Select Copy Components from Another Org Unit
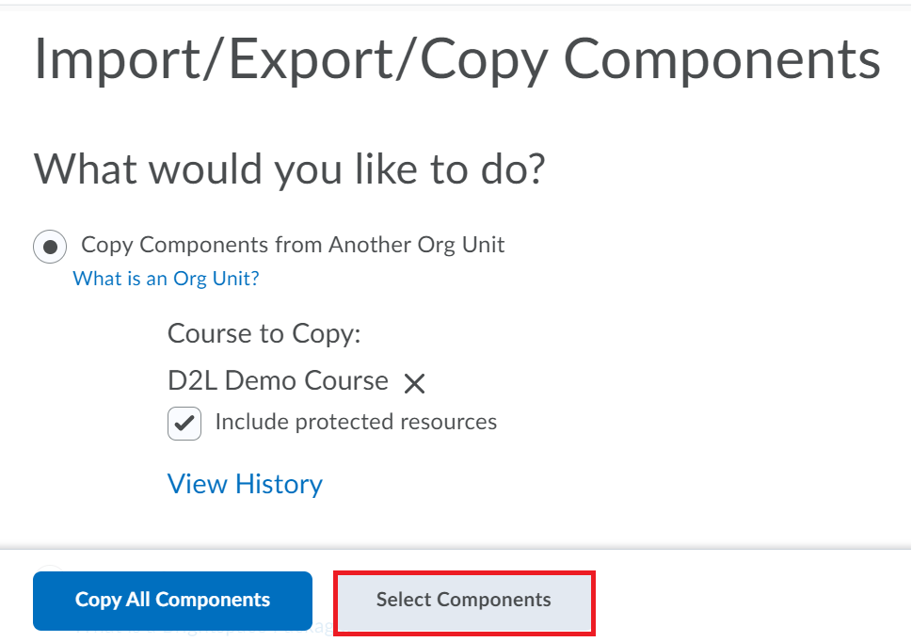Viewport: 912px width, 642px height. pos(49,246)
